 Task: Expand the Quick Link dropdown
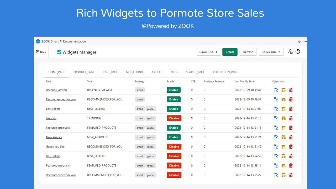[x=271, y=52]
